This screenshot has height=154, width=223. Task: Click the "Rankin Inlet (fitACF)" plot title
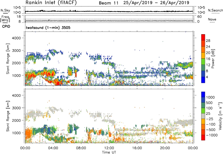51,3
